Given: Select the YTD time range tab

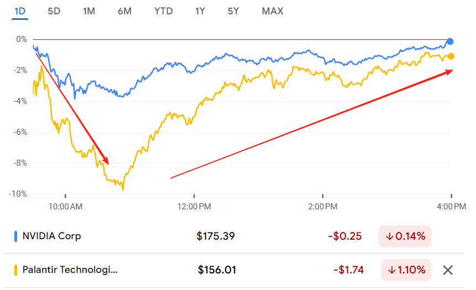Looking at the screenshot, I should pyautogui.click(x=163, y=12).
